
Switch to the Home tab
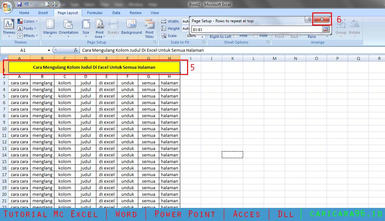tap(24, 13)
